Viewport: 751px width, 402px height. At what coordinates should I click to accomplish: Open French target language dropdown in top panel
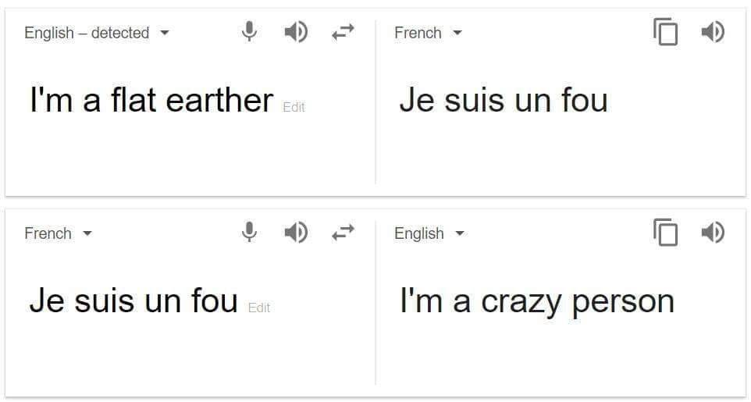(428, 33)
